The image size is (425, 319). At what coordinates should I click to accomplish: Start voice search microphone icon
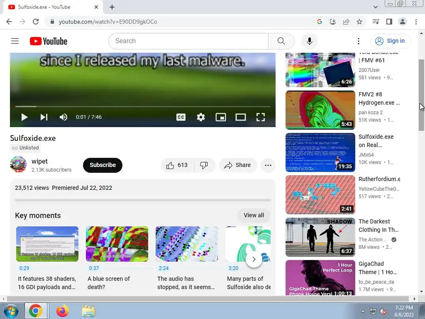pyautogui.click(x=309, y=41)
